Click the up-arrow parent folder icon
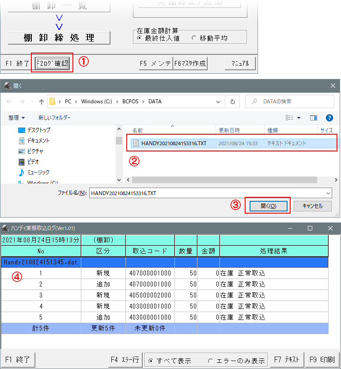Image resolution: width=341 pixels, height=369 pixels. pyautogui.click(x=42, y=102)
